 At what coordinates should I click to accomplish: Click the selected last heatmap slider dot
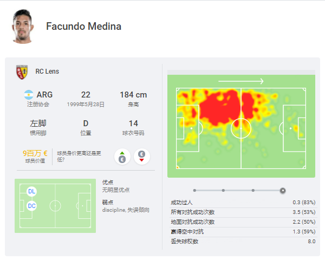[x=282, y=190]
